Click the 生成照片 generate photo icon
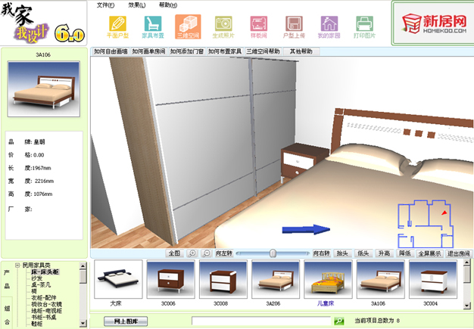 [223, 28]
